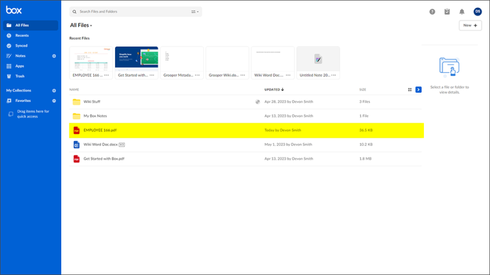Collapse the Favorites collection
Viewport: 490px width, 275px height.
pos(54,101)
